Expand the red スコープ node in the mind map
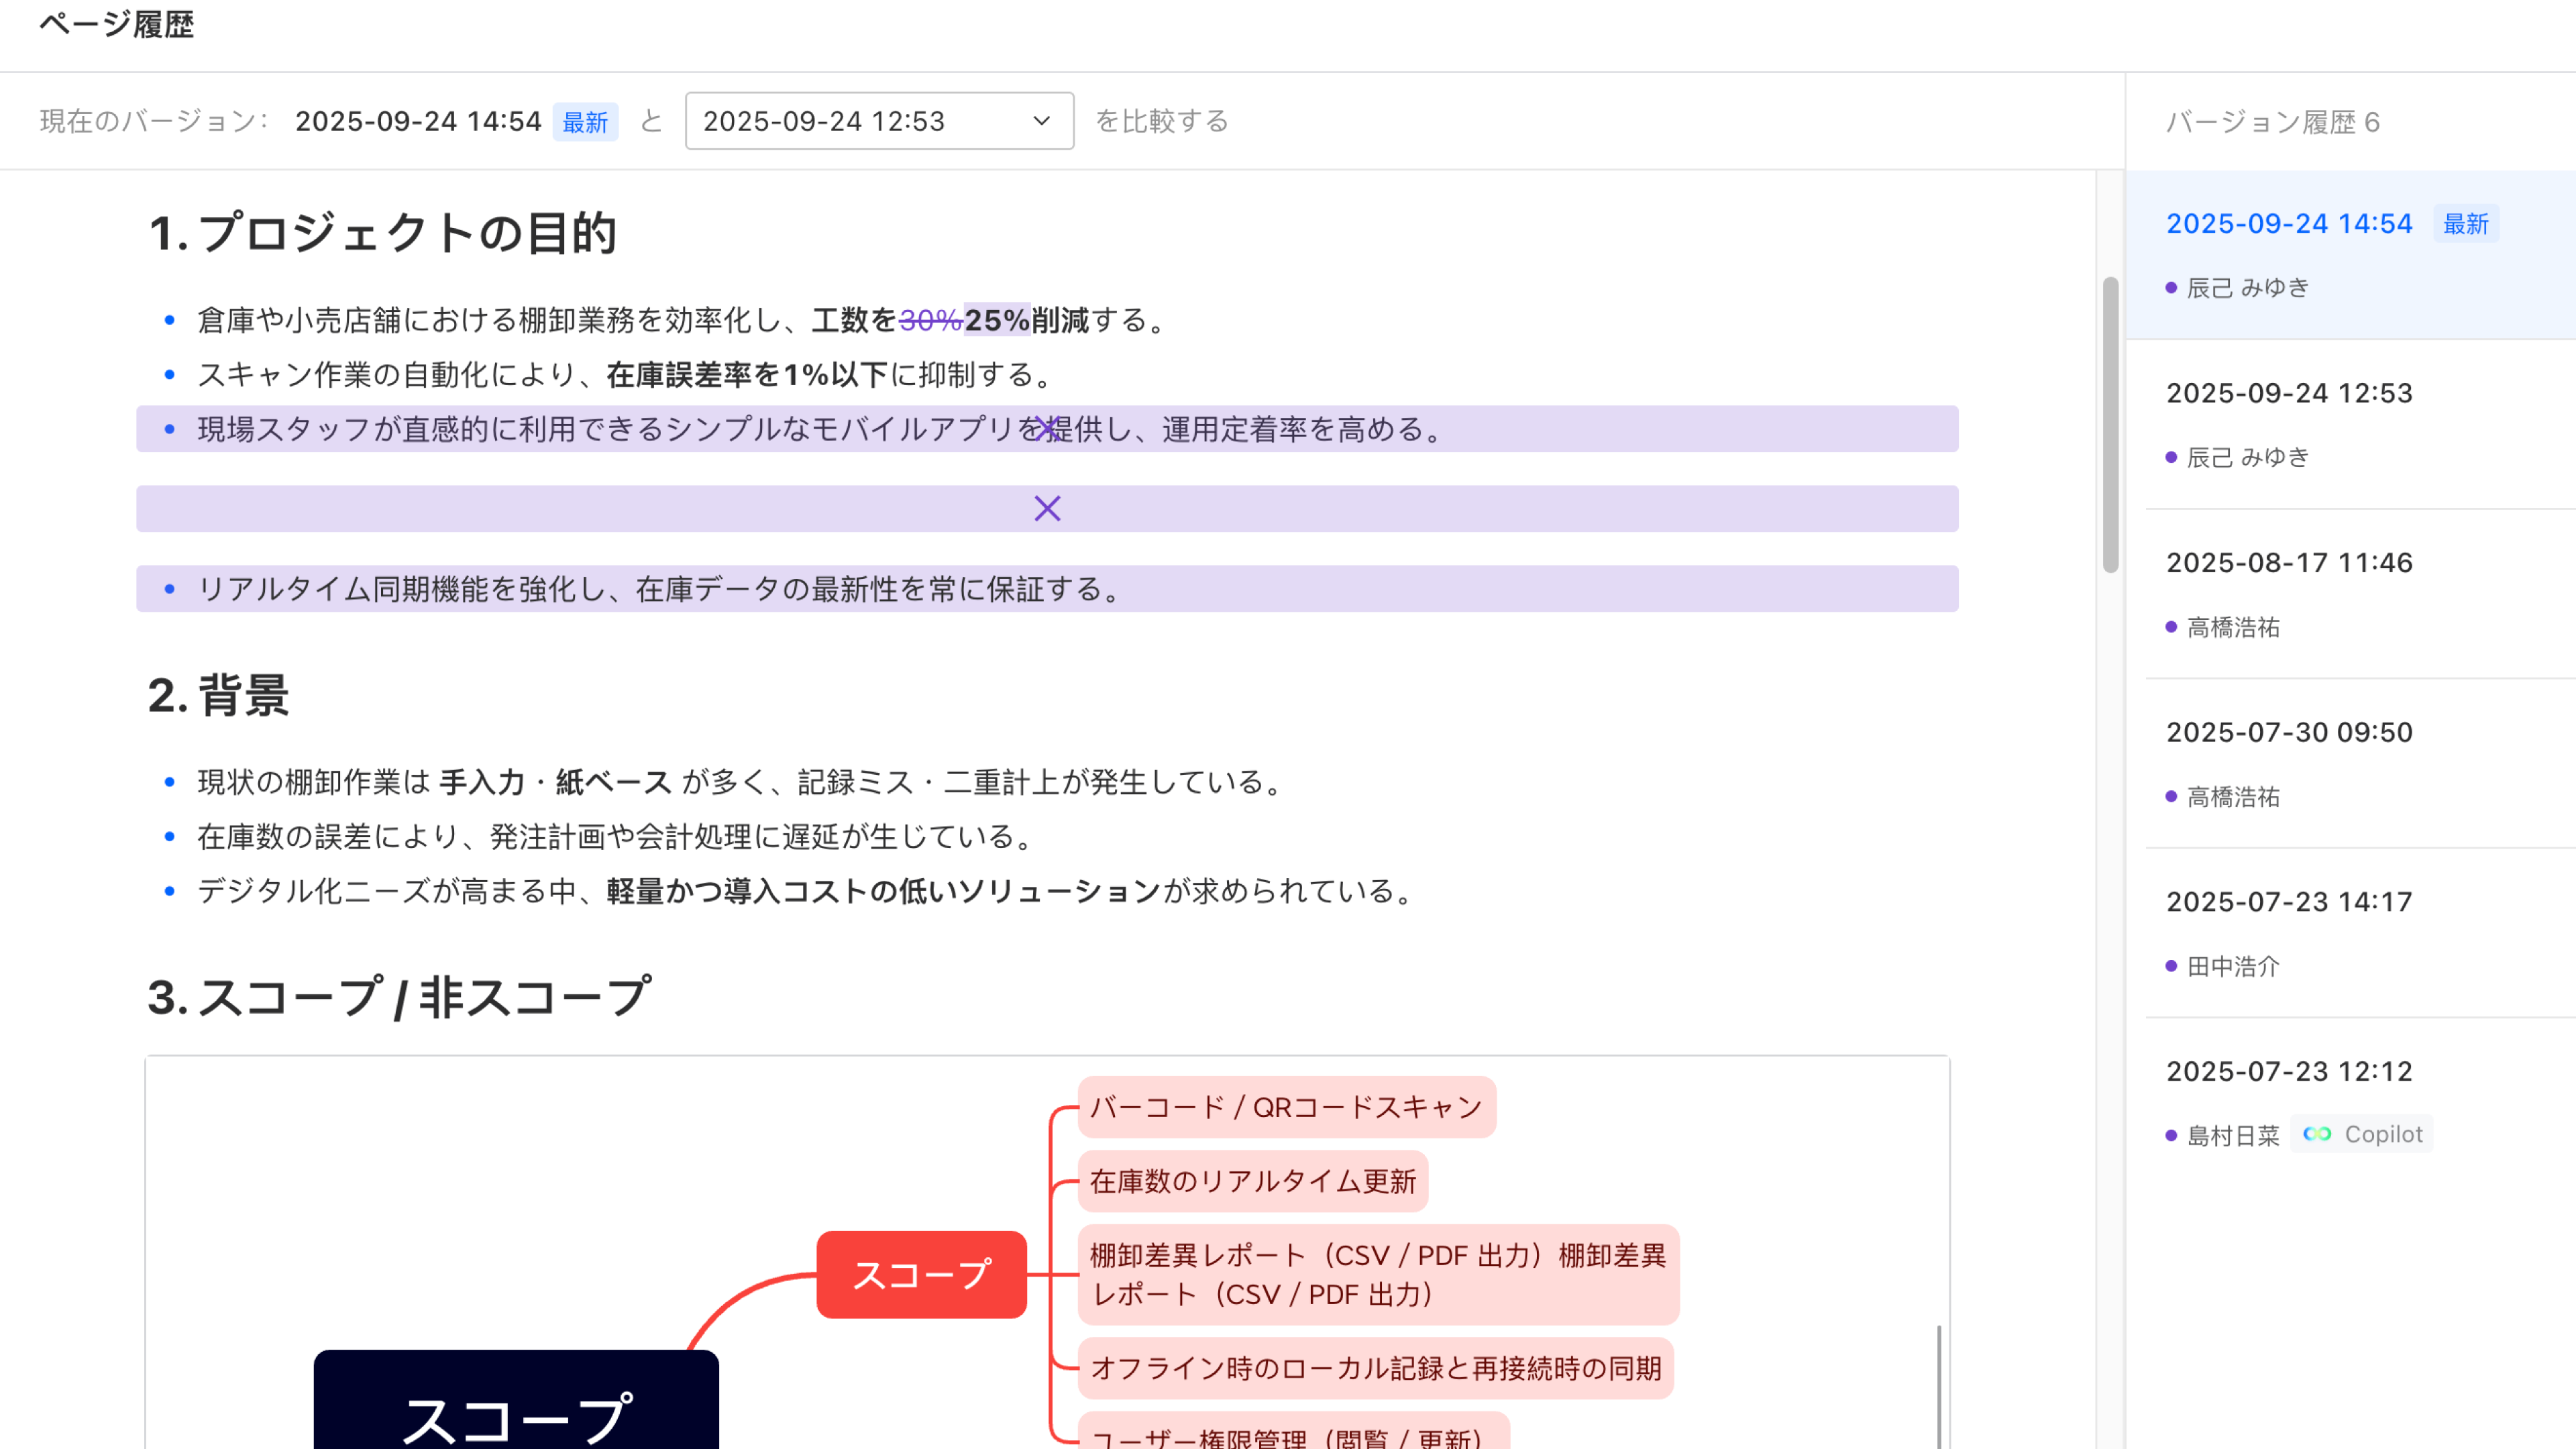 (921, 1274)
